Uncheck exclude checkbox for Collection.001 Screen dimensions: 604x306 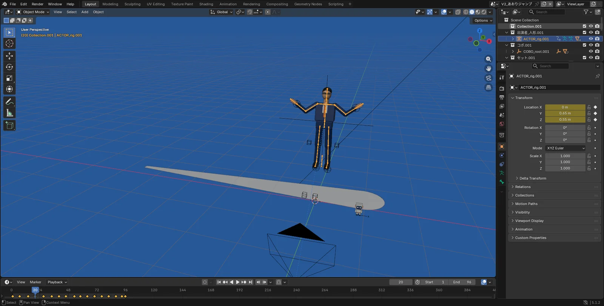click(584, 26)
